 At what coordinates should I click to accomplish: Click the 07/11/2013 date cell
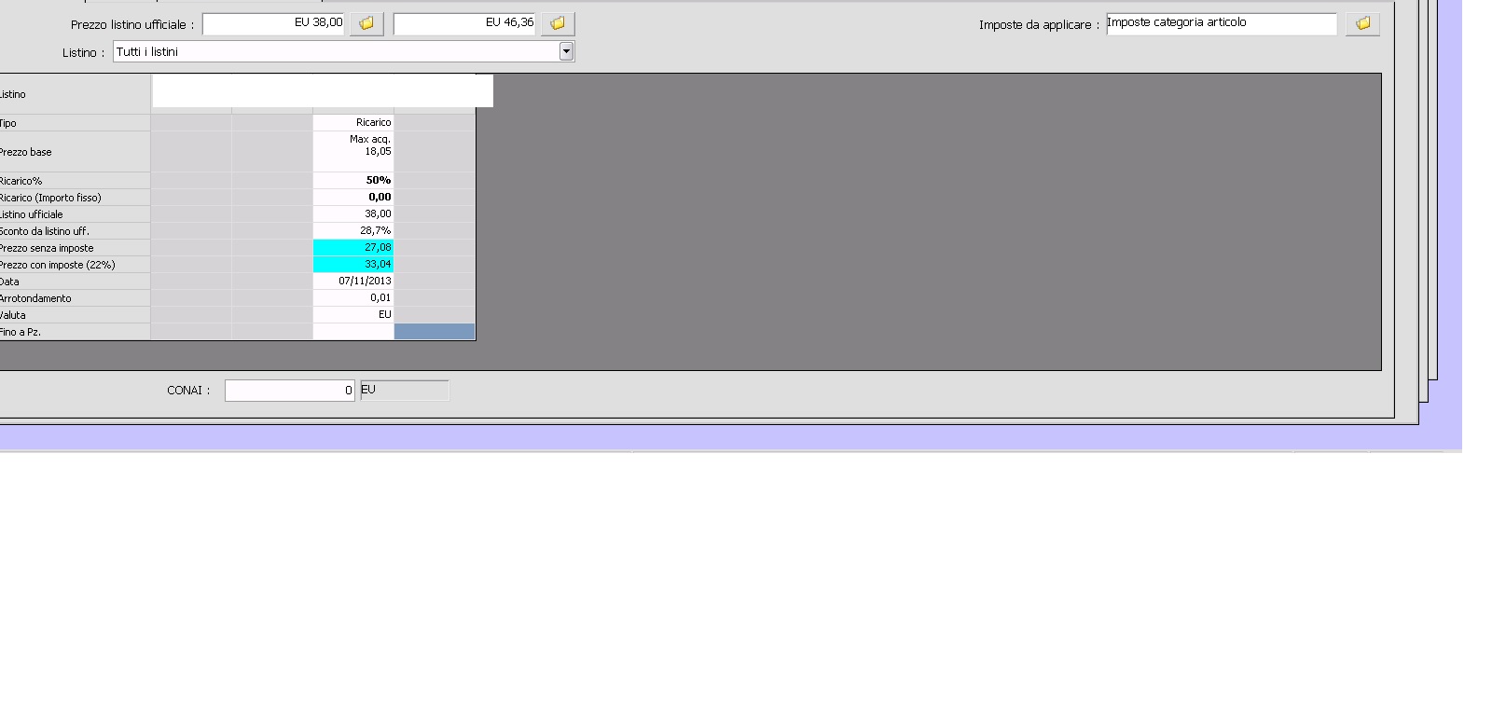pyautogui.click(x=353, y=282)
